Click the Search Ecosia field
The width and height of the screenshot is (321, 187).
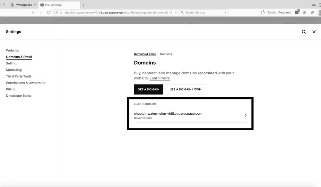point(204,12)
